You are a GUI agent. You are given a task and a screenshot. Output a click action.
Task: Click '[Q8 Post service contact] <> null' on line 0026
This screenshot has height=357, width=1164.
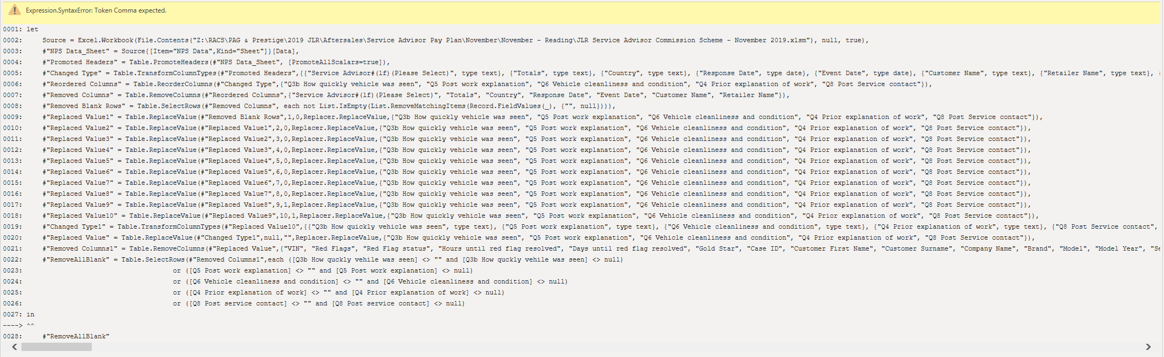coord(397,303)
